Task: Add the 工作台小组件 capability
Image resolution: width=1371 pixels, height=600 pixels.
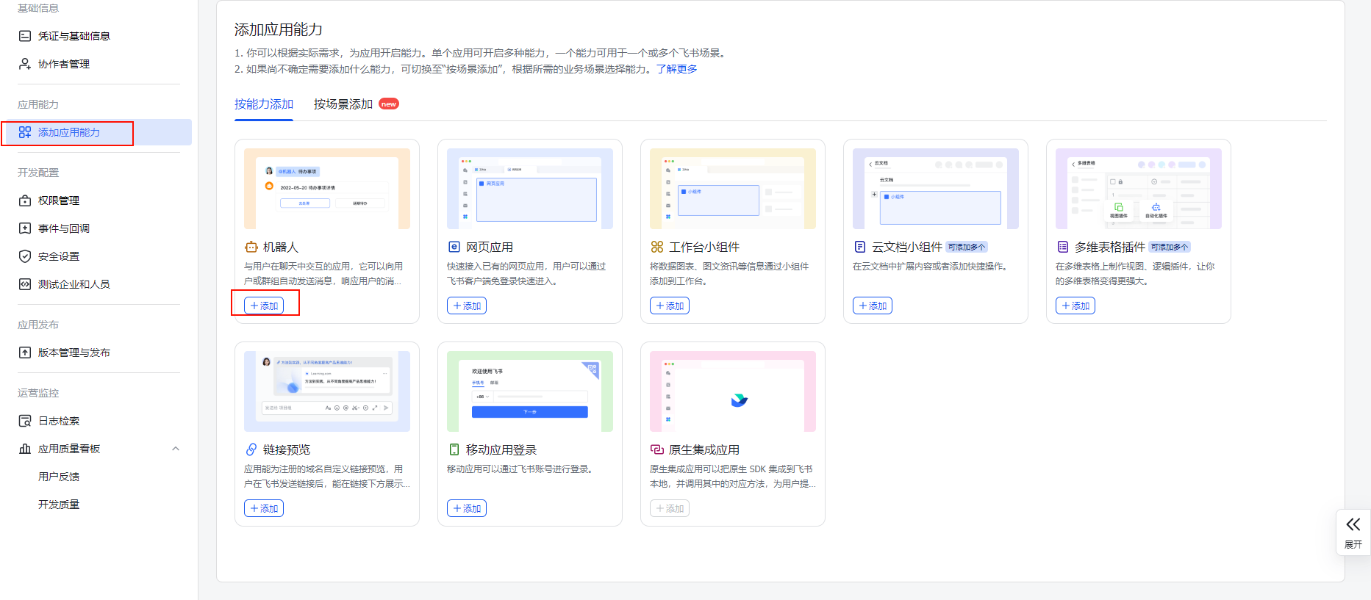Action: click(x=670, y=306)
